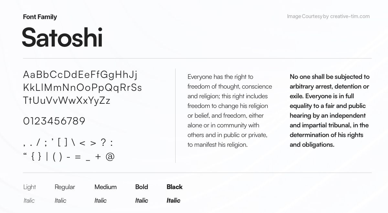The image size is (388, 213).
Task: Click the KkLlMmNnOoPpQqRrSs alphabet line
Action: pos(82,88)
